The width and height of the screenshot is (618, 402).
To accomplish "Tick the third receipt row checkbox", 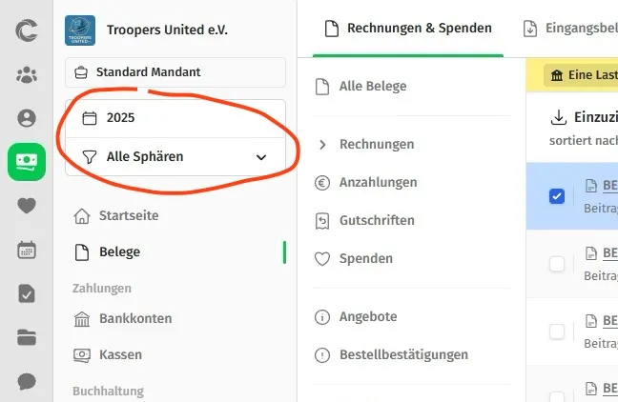I will pyautogui.click(x=557, y=332).
